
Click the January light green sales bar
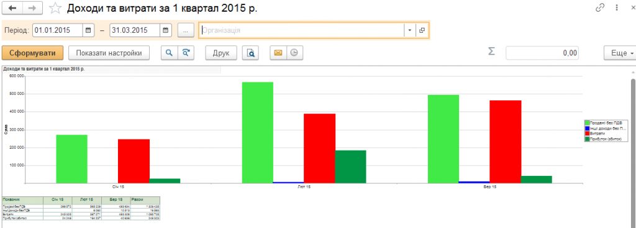72,159
